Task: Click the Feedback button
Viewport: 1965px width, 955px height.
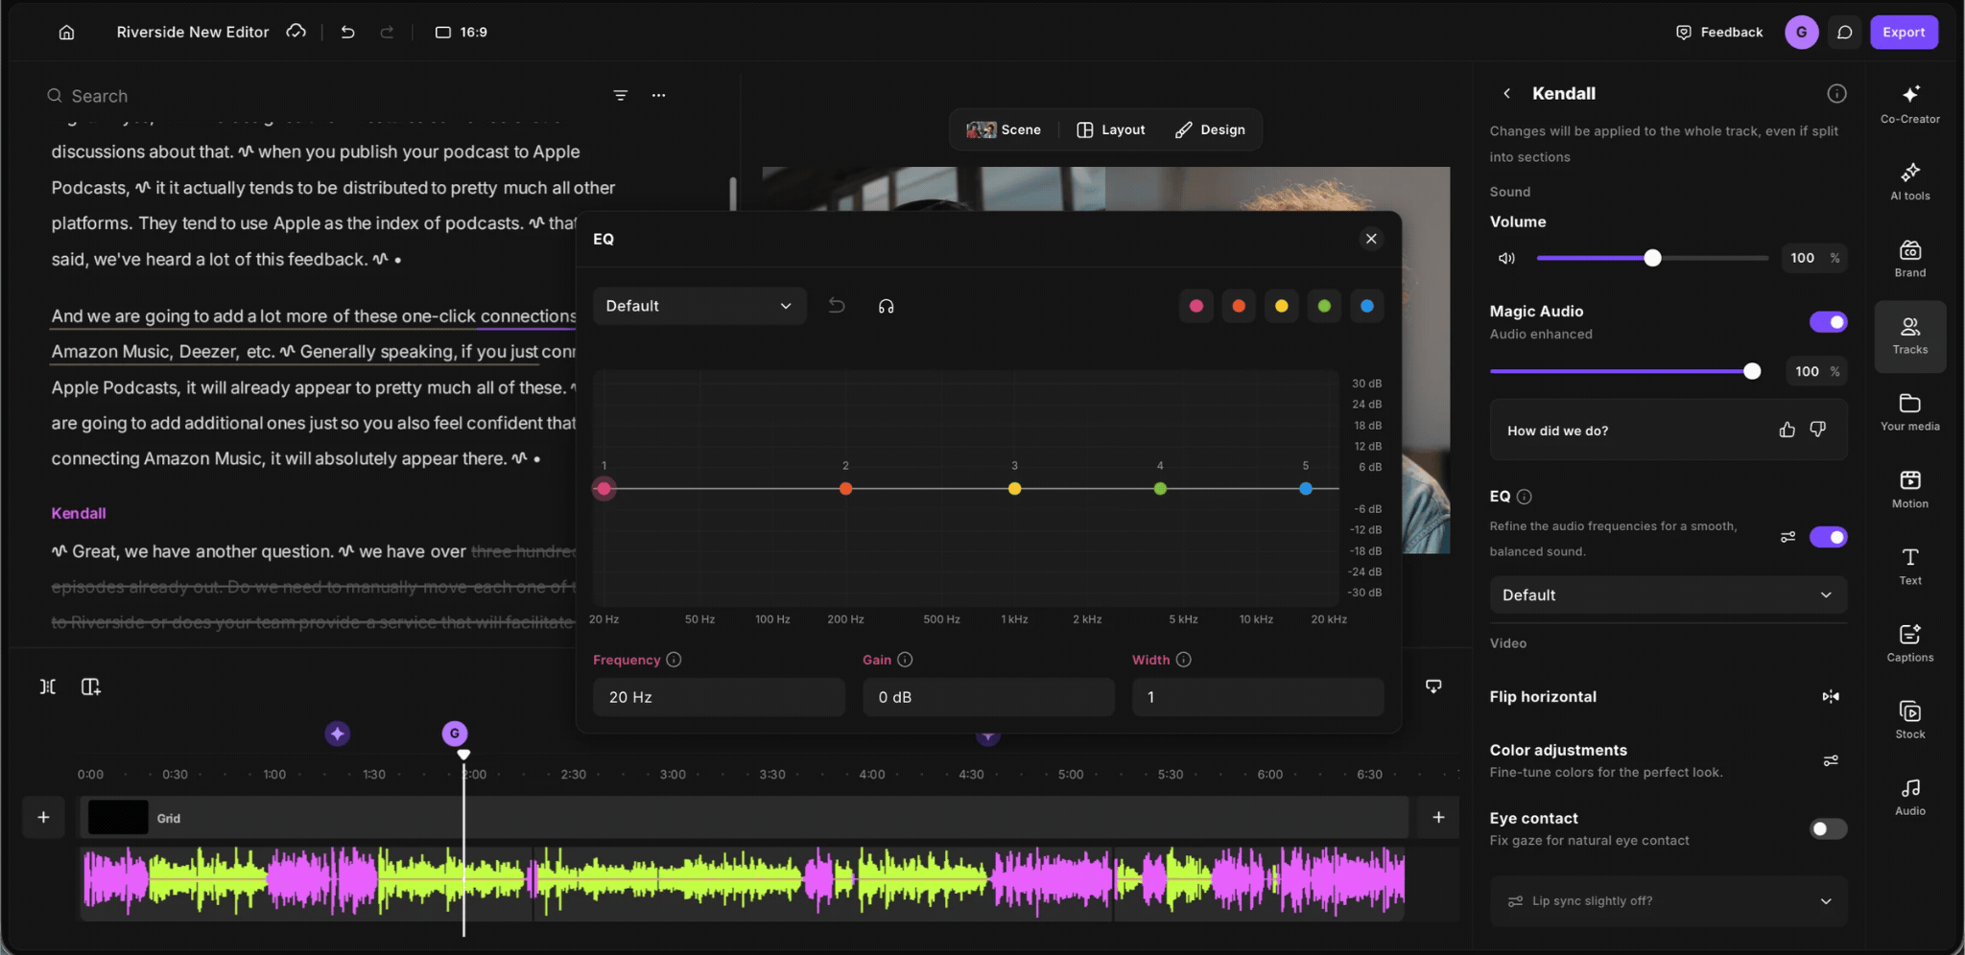Action: [x=1719, y=33]
